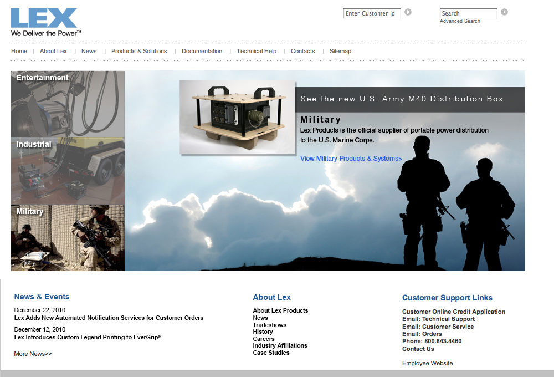Open Customer Online Credit Application link
The width and height of the screenshot is (554, 377).
click(x=454, y=312)
